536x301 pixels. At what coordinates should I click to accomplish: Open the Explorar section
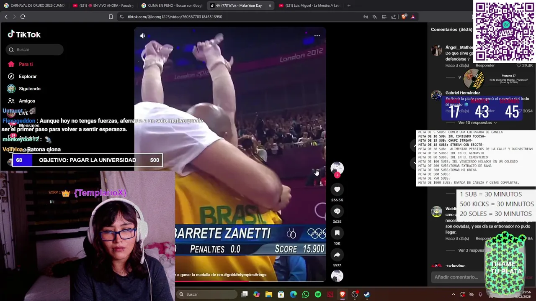[x=28, y=77]
